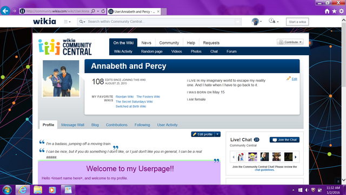Viewport: 346px width, 195px height.
Task: Click the Annabeth and Percy profile avatar
Action: [61, 79]
